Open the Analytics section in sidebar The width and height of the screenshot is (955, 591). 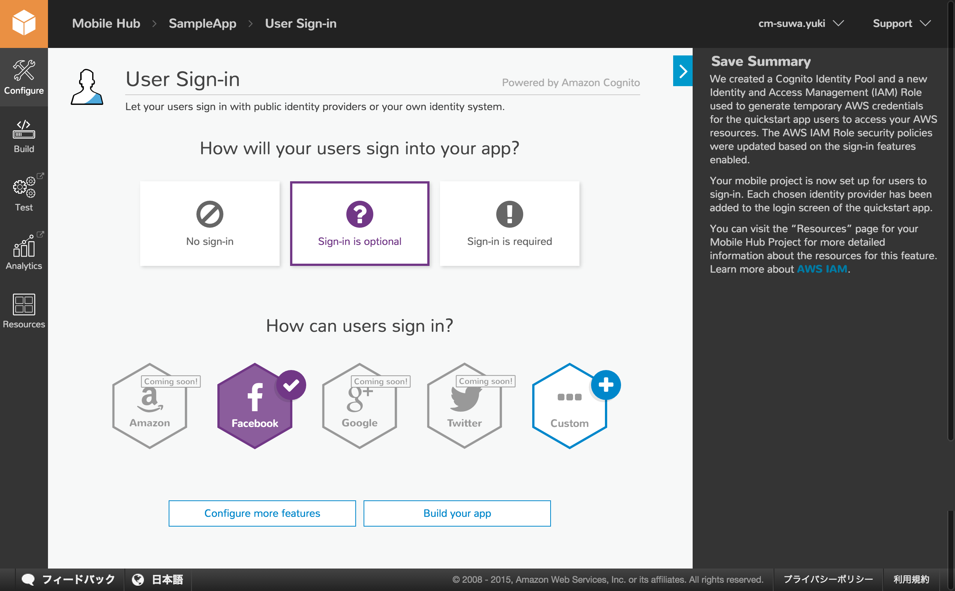click(24, 252)
